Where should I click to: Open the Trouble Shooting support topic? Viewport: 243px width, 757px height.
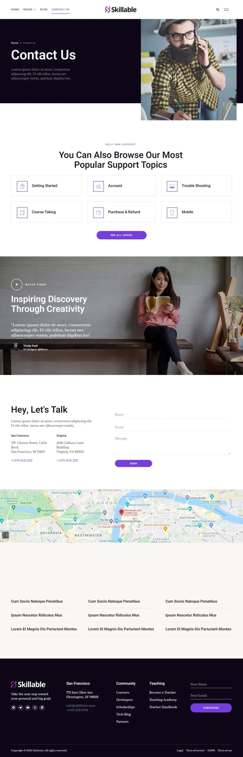click(197, 186)
